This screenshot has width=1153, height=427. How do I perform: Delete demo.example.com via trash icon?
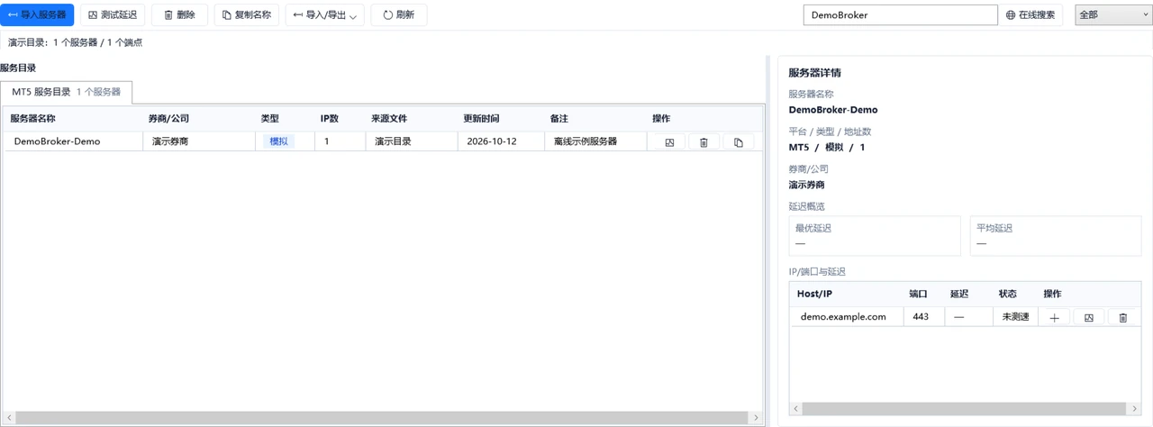[1122, 318]
